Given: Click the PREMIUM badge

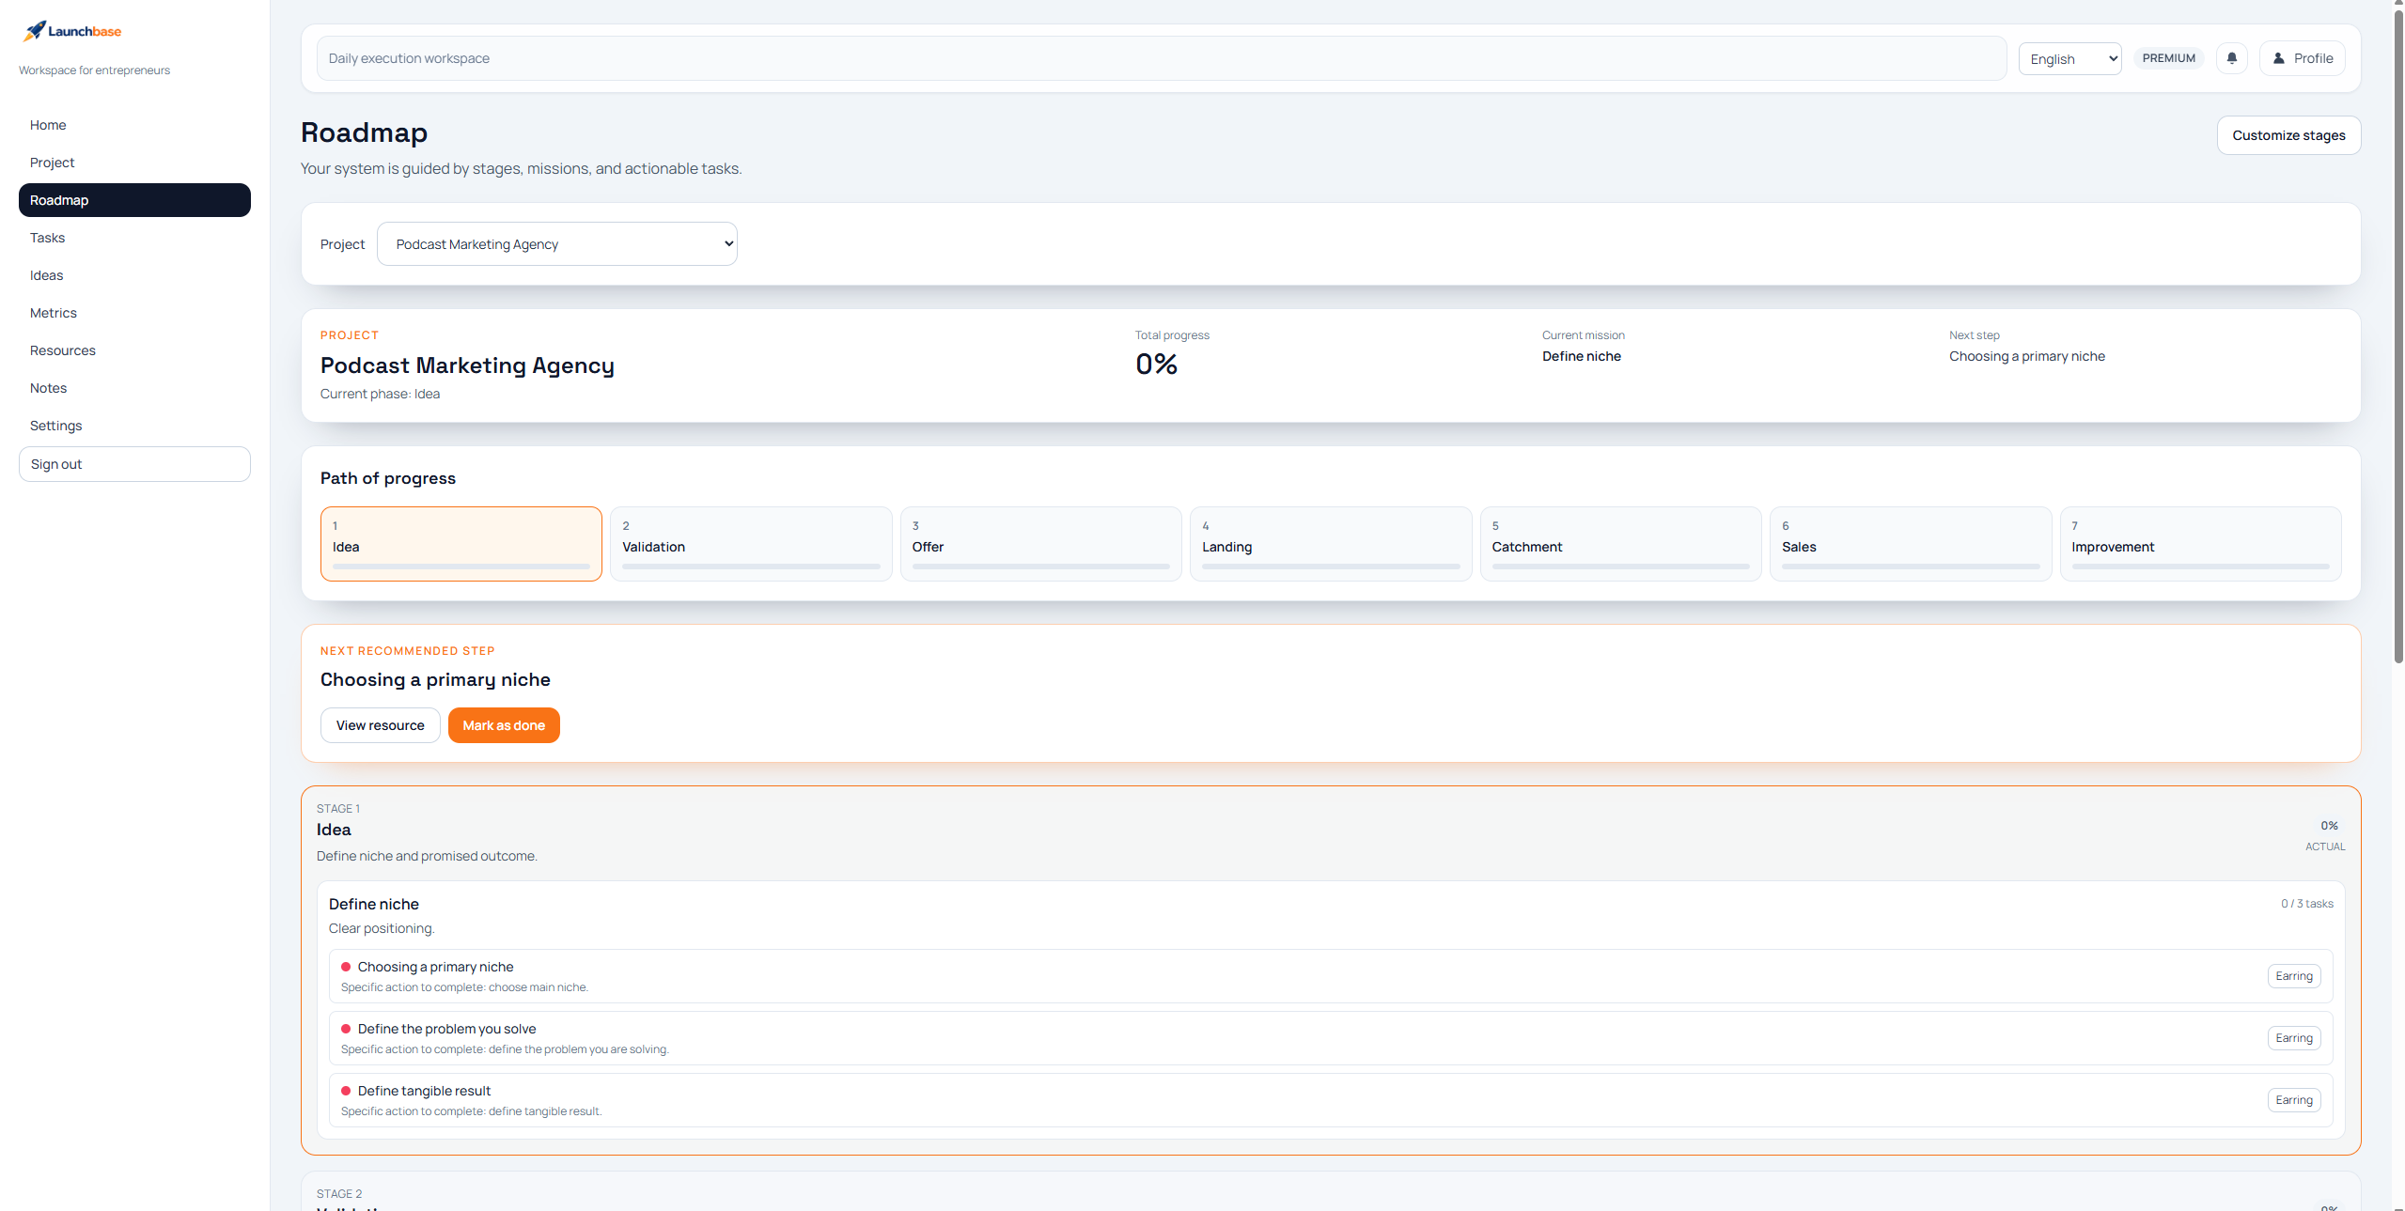Looking at the screenshot, I should (2168, 58).
